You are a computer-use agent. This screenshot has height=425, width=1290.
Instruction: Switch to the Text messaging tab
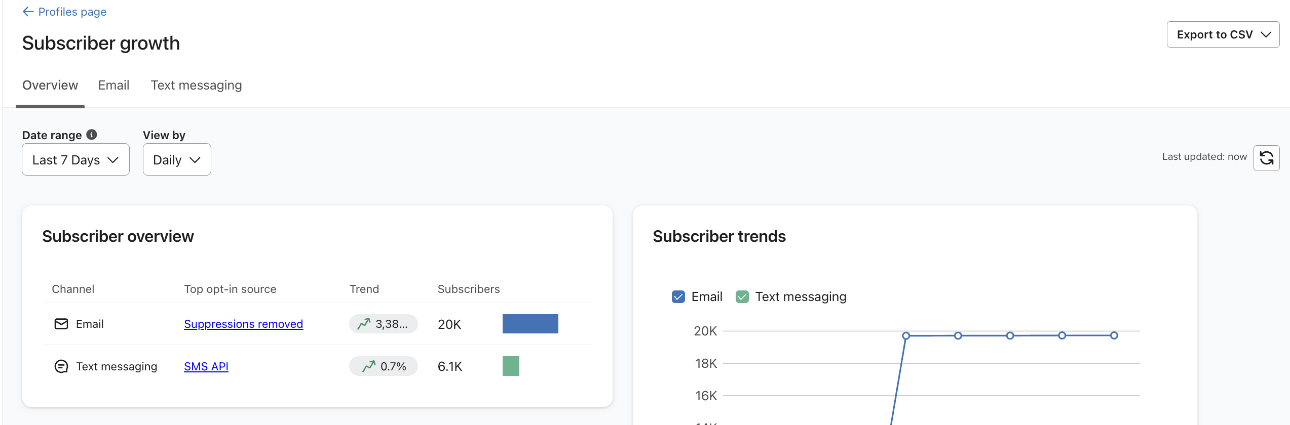pos(196,85)
